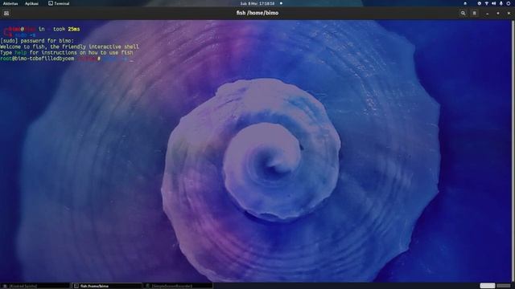Open the network status icon

(486, 3)
